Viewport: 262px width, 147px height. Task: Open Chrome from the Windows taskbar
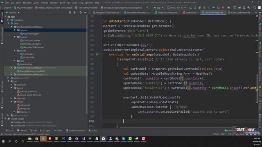[36, 139]
